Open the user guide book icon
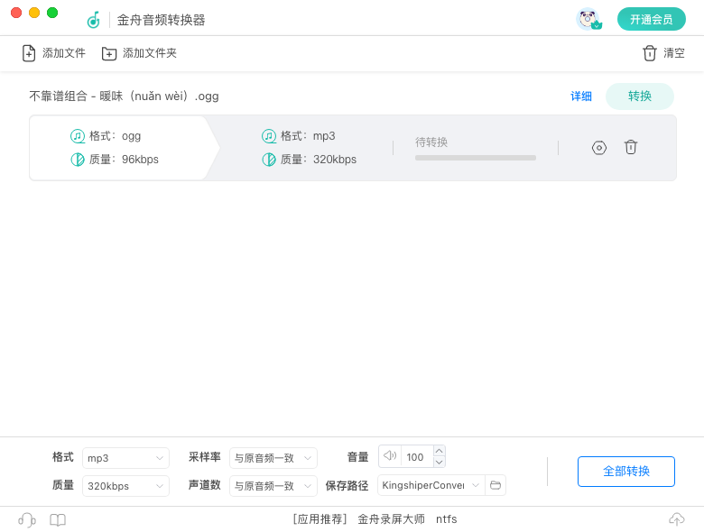Screen dimensions: 704x532 tap(58, 520)
